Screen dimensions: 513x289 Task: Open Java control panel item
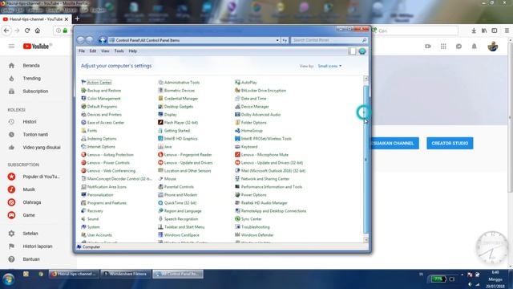[164, 147]
